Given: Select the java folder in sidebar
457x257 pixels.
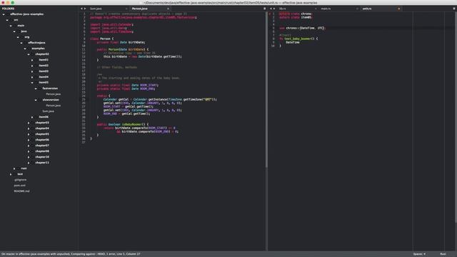Looking at the screenshot, I should click(x=24, y=31).
